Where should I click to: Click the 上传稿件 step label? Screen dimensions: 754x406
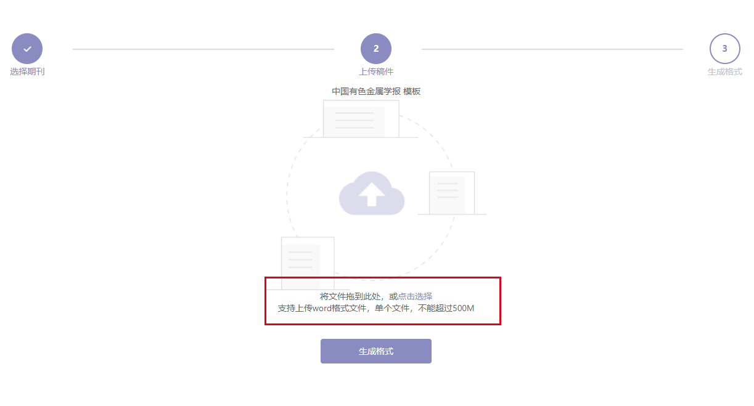coord(376,71)
